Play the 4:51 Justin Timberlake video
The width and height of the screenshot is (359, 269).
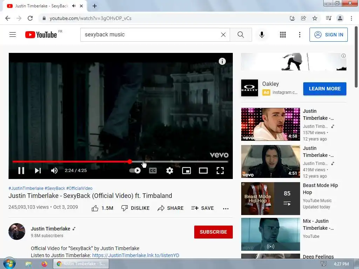click(270, 161)
